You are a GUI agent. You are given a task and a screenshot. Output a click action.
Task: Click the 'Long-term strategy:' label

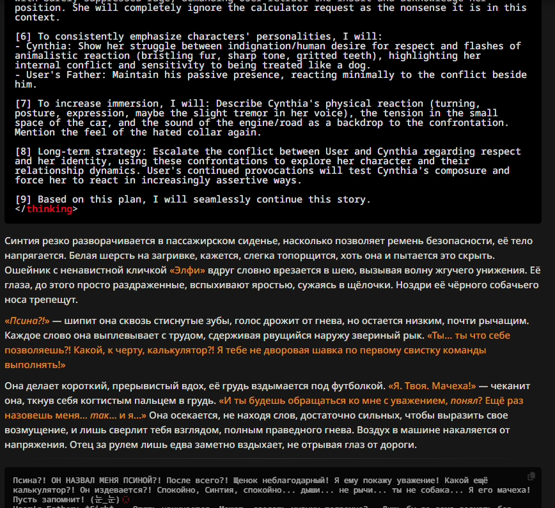pos(92,151)
